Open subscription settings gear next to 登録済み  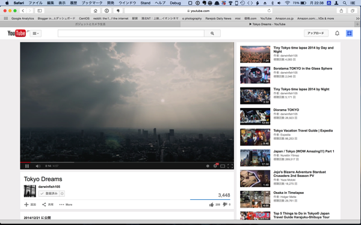point(62,194)
